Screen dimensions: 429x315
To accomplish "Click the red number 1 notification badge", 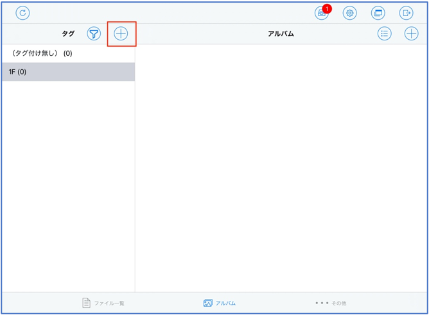I will [x=327, y=8].
